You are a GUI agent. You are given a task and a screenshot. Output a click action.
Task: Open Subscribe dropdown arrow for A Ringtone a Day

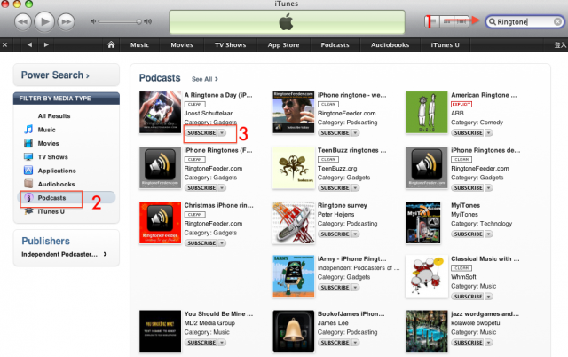pos(222,133)
